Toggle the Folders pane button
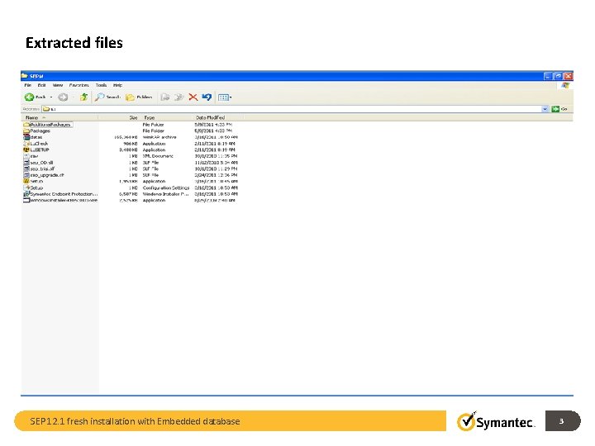Viewport: 595px width, 446px height. (x=140, y=97)
